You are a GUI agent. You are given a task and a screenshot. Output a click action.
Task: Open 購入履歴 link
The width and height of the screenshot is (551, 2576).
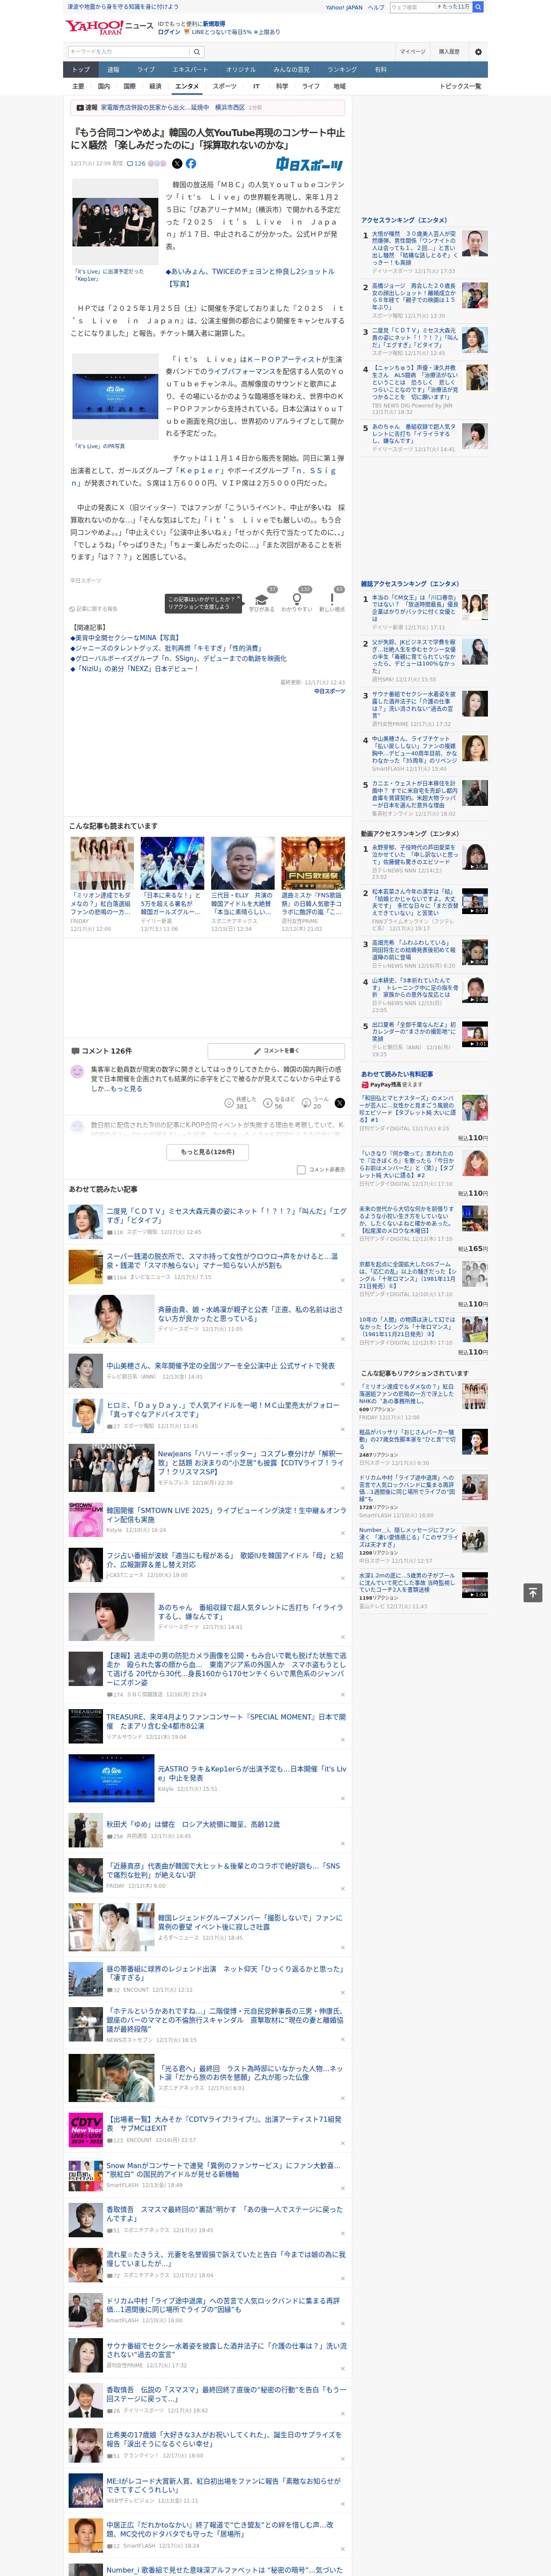coord(449,51)
